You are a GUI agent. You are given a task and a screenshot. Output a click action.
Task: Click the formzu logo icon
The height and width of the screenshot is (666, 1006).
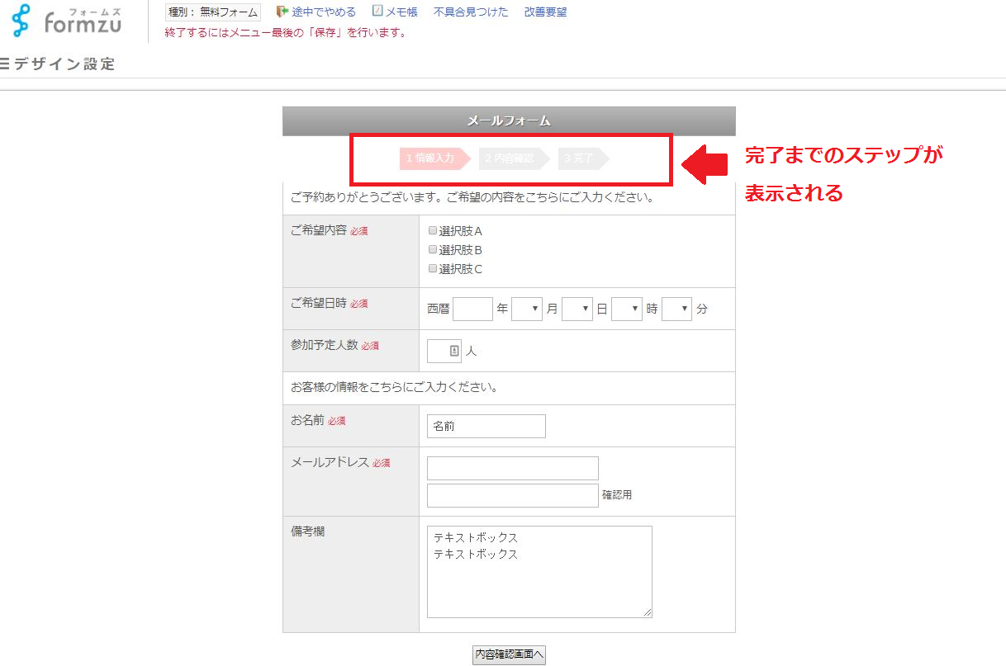pyautogui.click(x=21, y=21)
